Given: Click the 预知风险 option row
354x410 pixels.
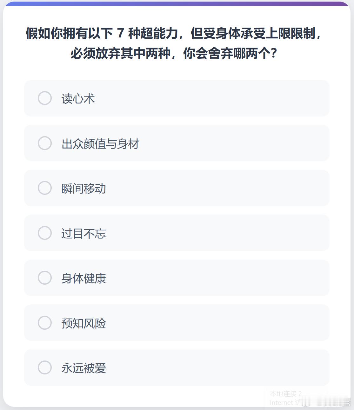Looking at the screenshot, I should pos(177,323).
